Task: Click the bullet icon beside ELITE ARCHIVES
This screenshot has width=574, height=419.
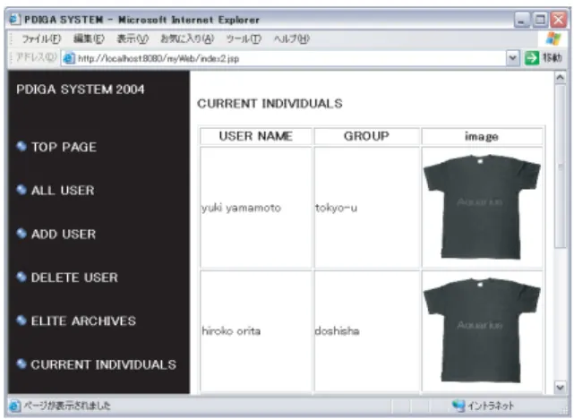Action: (21, 321)
